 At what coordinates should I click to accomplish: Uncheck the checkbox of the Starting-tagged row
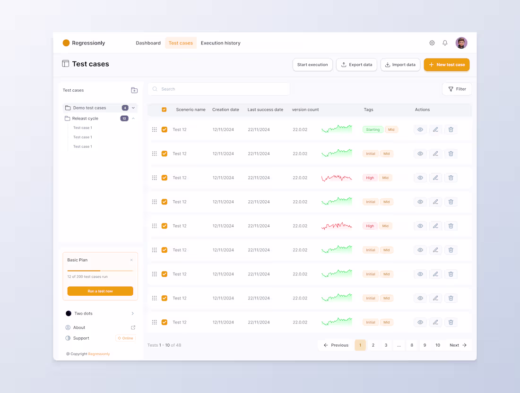(x=164, y=129)
